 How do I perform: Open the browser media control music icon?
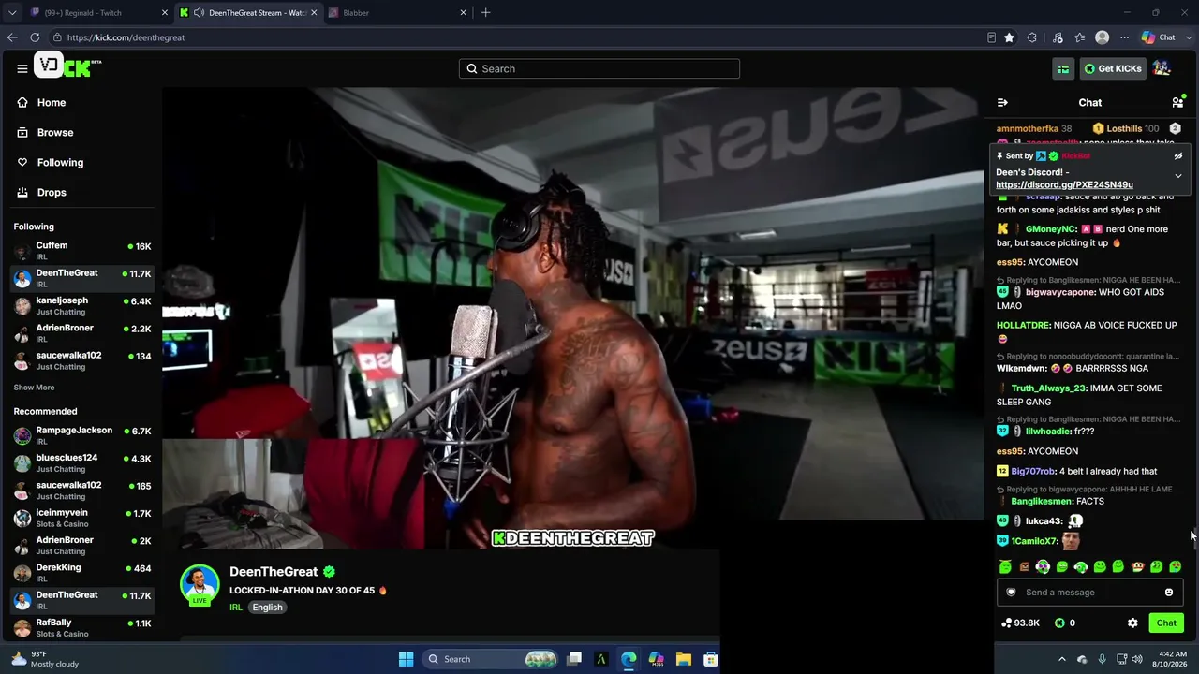(1058, 37)
